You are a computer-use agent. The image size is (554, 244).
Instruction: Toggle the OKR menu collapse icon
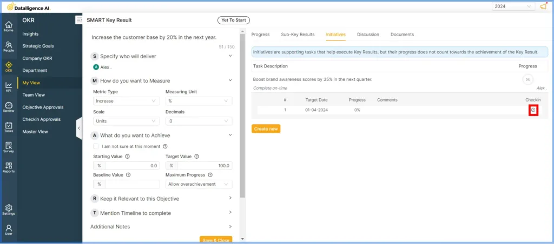click(x=78, y=20)
